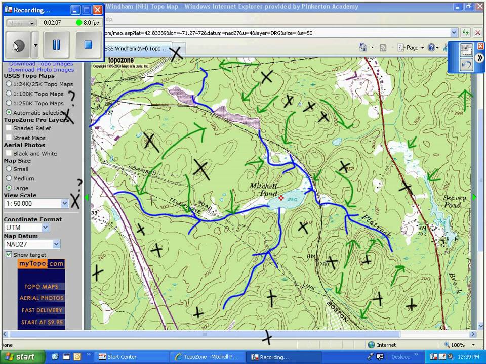The width and height of the screenshot is (486, 364).
Task: Select the USGS Windham (NH) Topo tab
Action: [x=137, y=49]
